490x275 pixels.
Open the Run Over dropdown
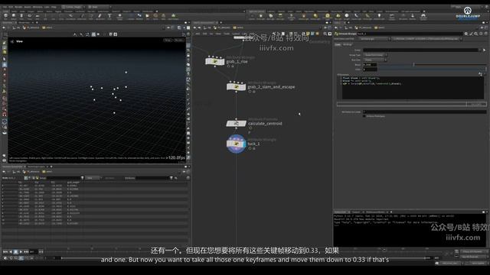tap(375, 60)
